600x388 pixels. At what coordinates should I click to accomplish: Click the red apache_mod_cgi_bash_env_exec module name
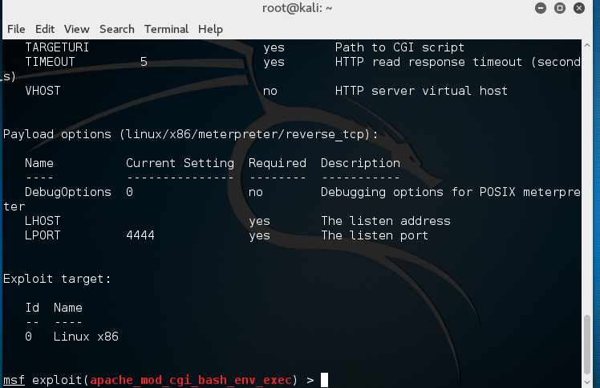pyautogui.click(x=191, y=380)
